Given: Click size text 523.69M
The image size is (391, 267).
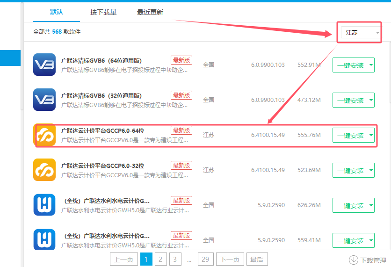Looking at the screenshot, I should coord(309,170).
